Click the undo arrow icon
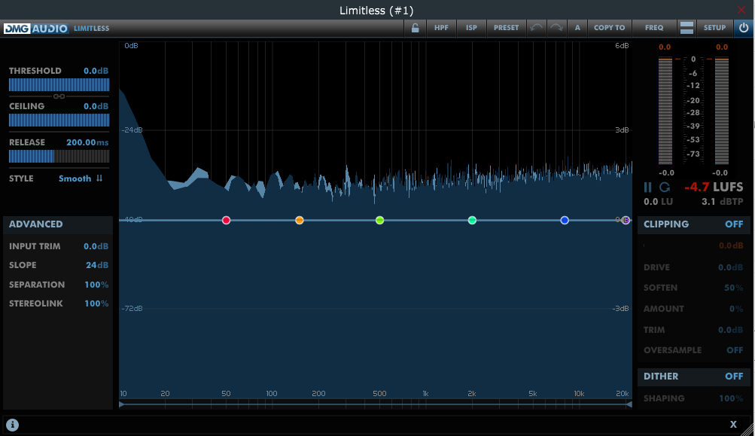 537,28
